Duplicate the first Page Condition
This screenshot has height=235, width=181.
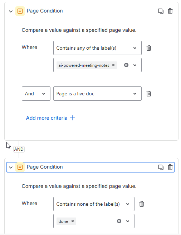[161, 11]
